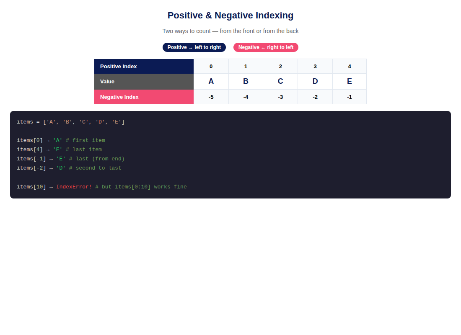
Task: Click positive index cell 4
Action: 350,67
